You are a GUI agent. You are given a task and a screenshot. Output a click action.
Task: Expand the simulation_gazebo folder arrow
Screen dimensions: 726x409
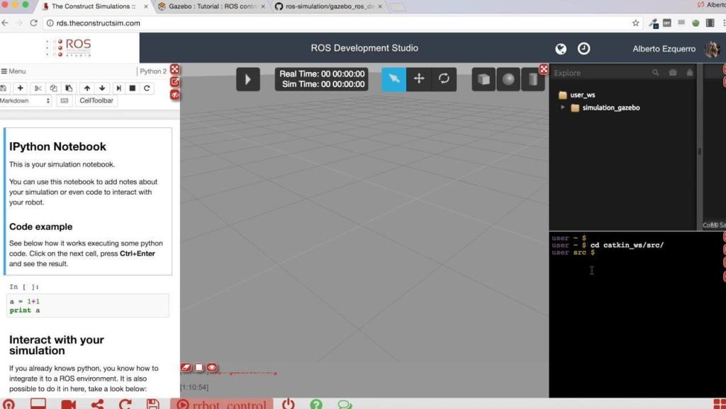[x=562, y=108]
